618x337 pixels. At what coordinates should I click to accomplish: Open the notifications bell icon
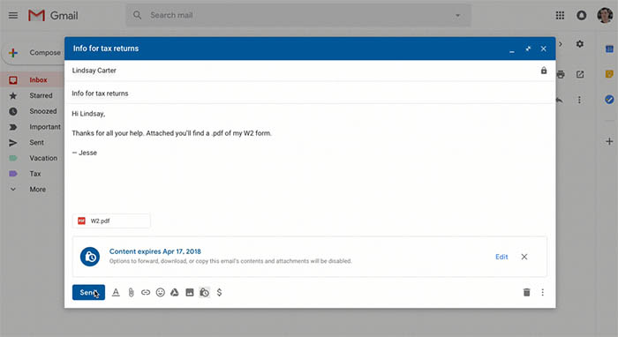click(581, 15)
